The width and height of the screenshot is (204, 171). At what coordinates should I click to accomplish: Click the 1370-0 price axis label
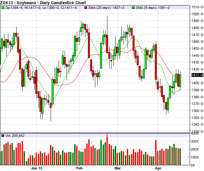coord(197,104)
